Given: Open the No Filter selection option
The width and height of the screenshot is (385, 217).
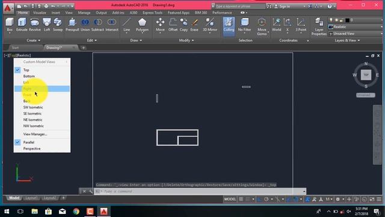Looking at the screenshot, I should (245, 25).
